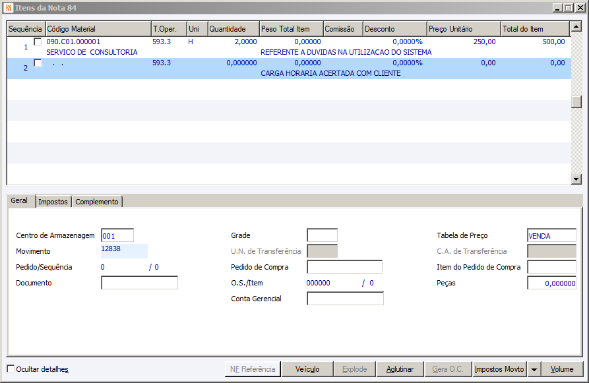Click the Total do Item column header
589x383 pixels.
[x=536, y=29]
